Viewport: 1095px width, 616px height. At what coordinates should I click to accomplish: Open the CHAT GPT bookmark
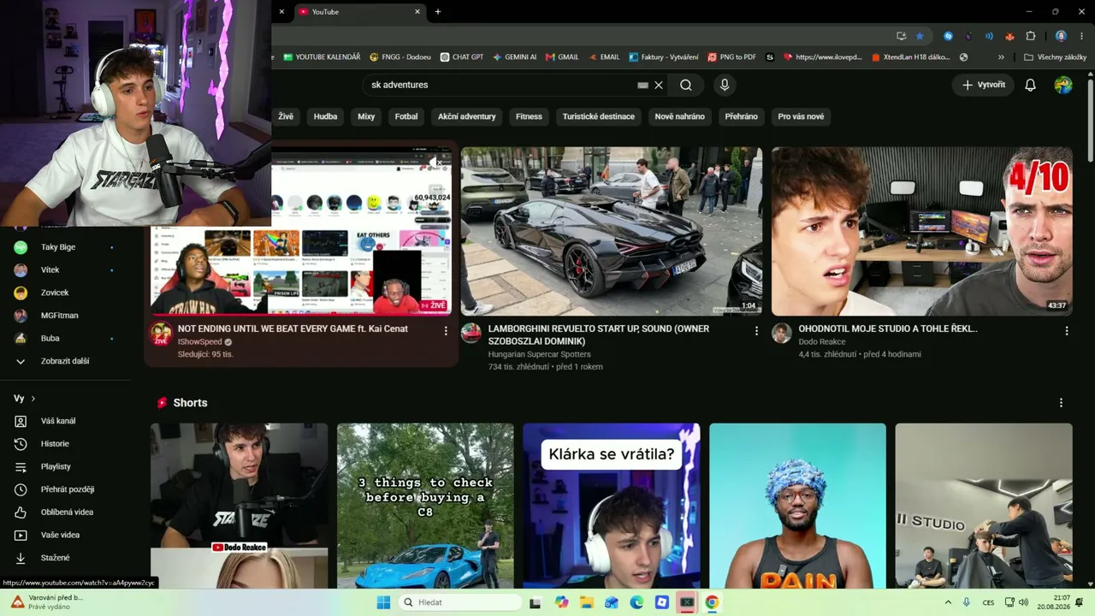(x=462, y=57)
